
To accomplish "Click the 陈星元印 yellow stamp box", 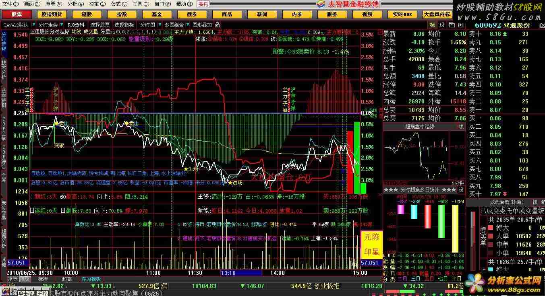I will click(x=371, y=245).
